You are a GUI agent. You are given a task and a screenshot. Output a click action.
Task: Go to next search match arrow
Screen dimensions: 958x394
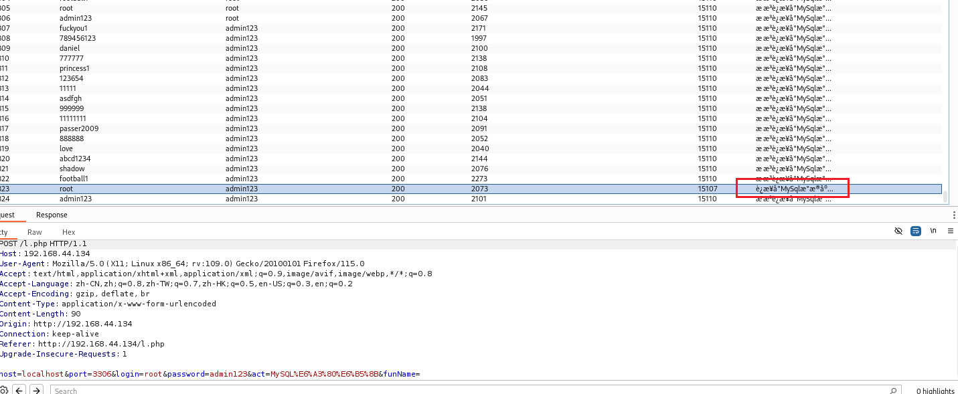37,391
